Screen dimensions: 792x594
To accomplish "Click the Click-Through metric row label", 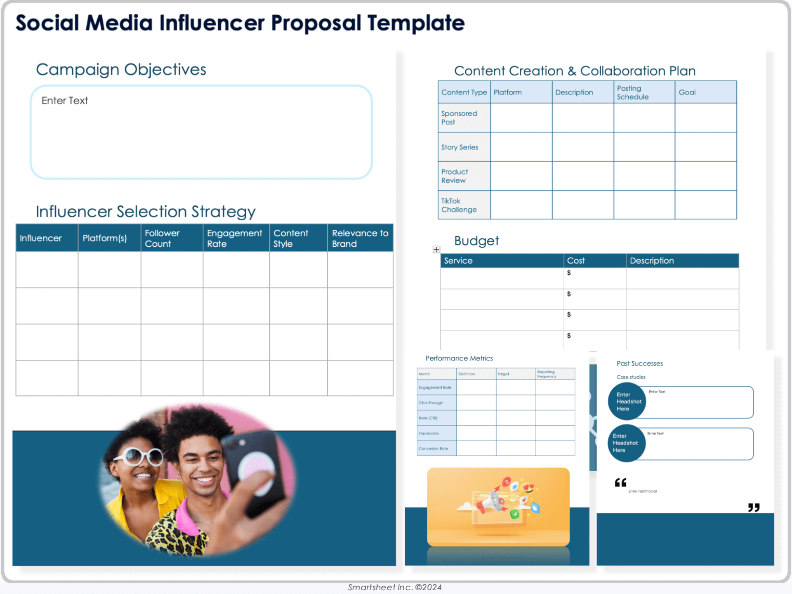I will (x=437, y=403).
